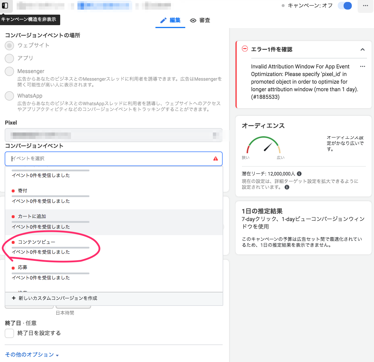Select the ウェブサイト radio button
This screenshot has height=362, width=374.
click(x=9, y=46)
